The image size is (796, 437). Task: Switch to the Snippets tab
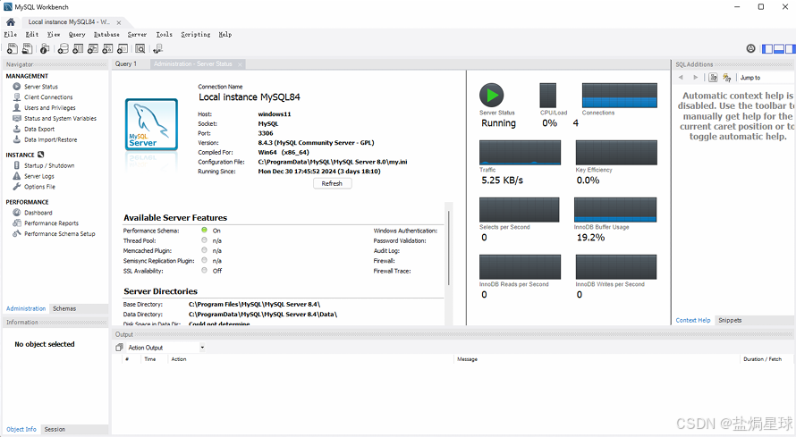click(x=730, y=321)
